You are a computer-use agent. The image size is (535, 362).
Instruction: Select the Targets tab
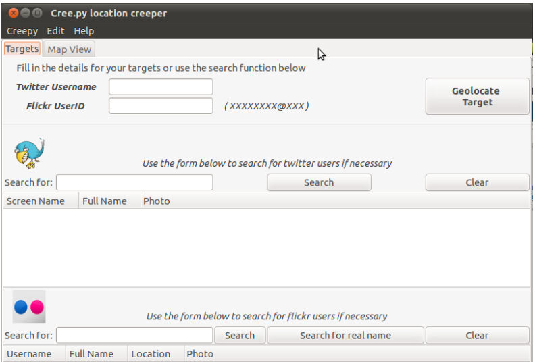tap(22, 49)
